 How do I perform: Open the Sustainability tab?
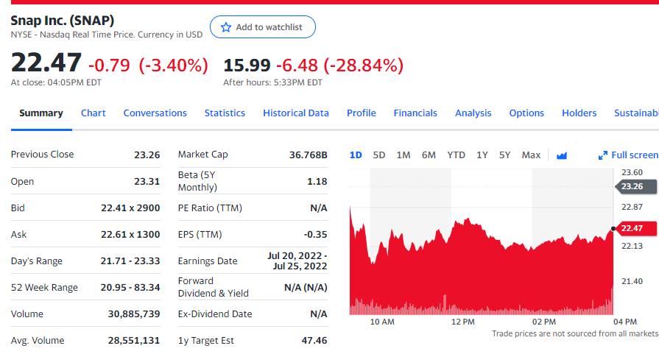click(x=636, y=113)
